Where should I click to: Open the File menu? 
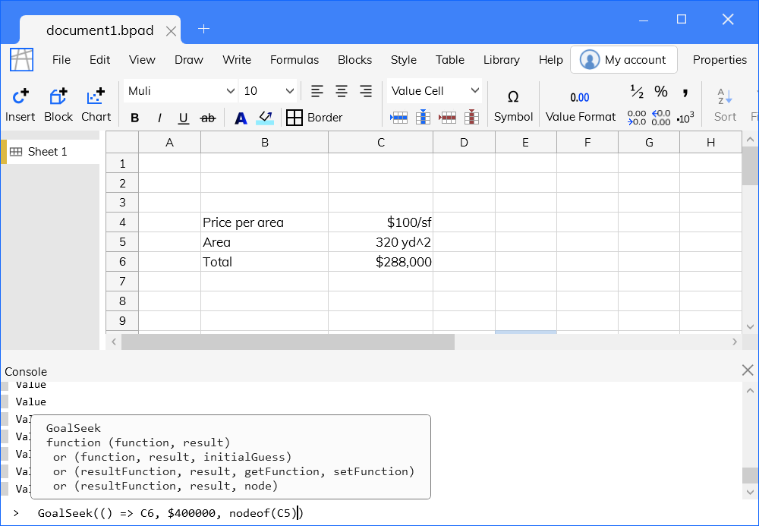click(x=61, y=60)
